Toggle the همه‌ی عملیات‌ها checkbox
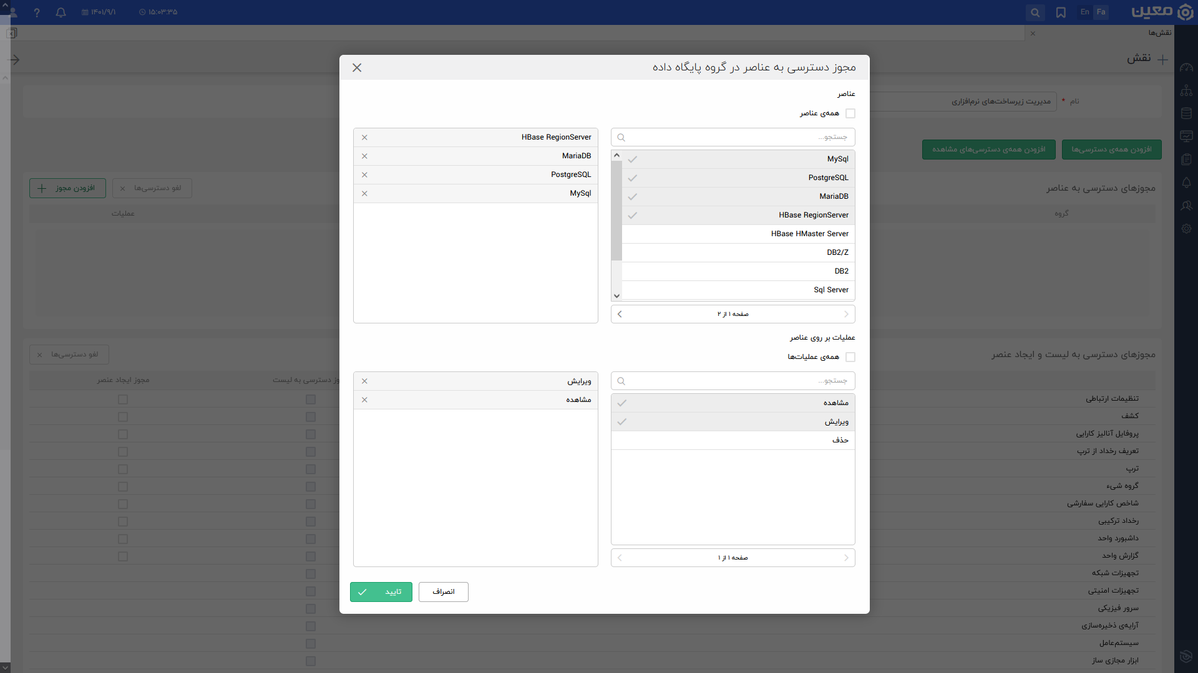Screen dimensions: 1198x673 pos(850,357)
